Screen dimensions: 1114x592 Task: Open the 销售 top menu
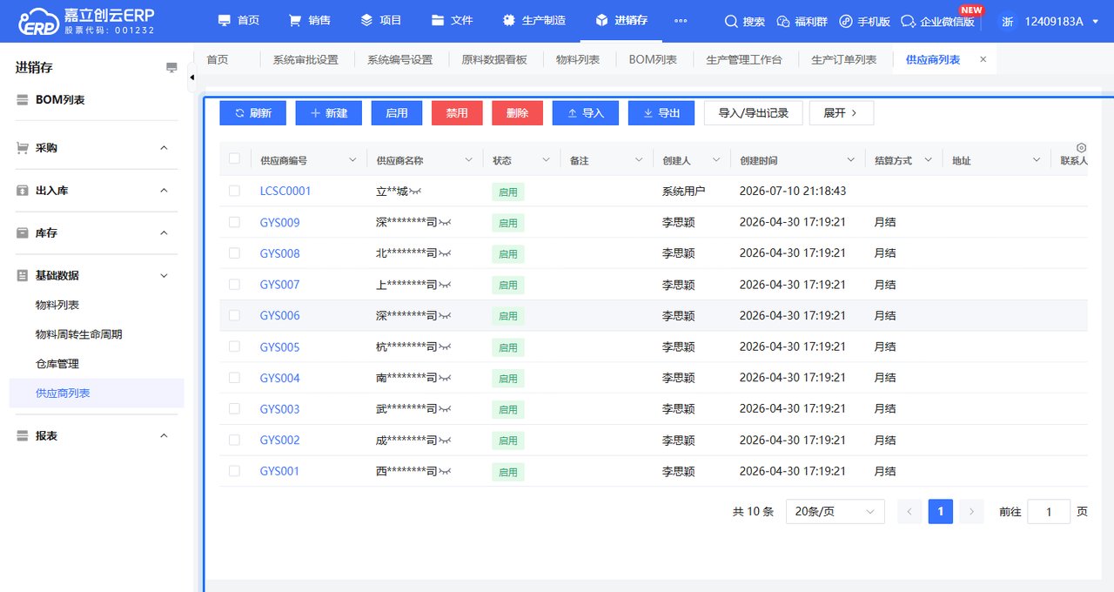(x=310, y=21)
